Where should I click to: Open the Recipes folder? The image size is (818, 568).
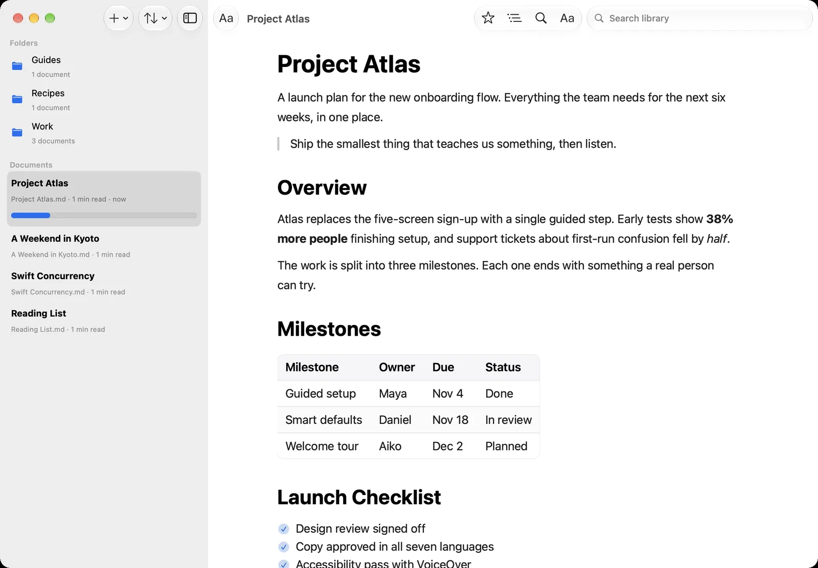pos(104,100)
